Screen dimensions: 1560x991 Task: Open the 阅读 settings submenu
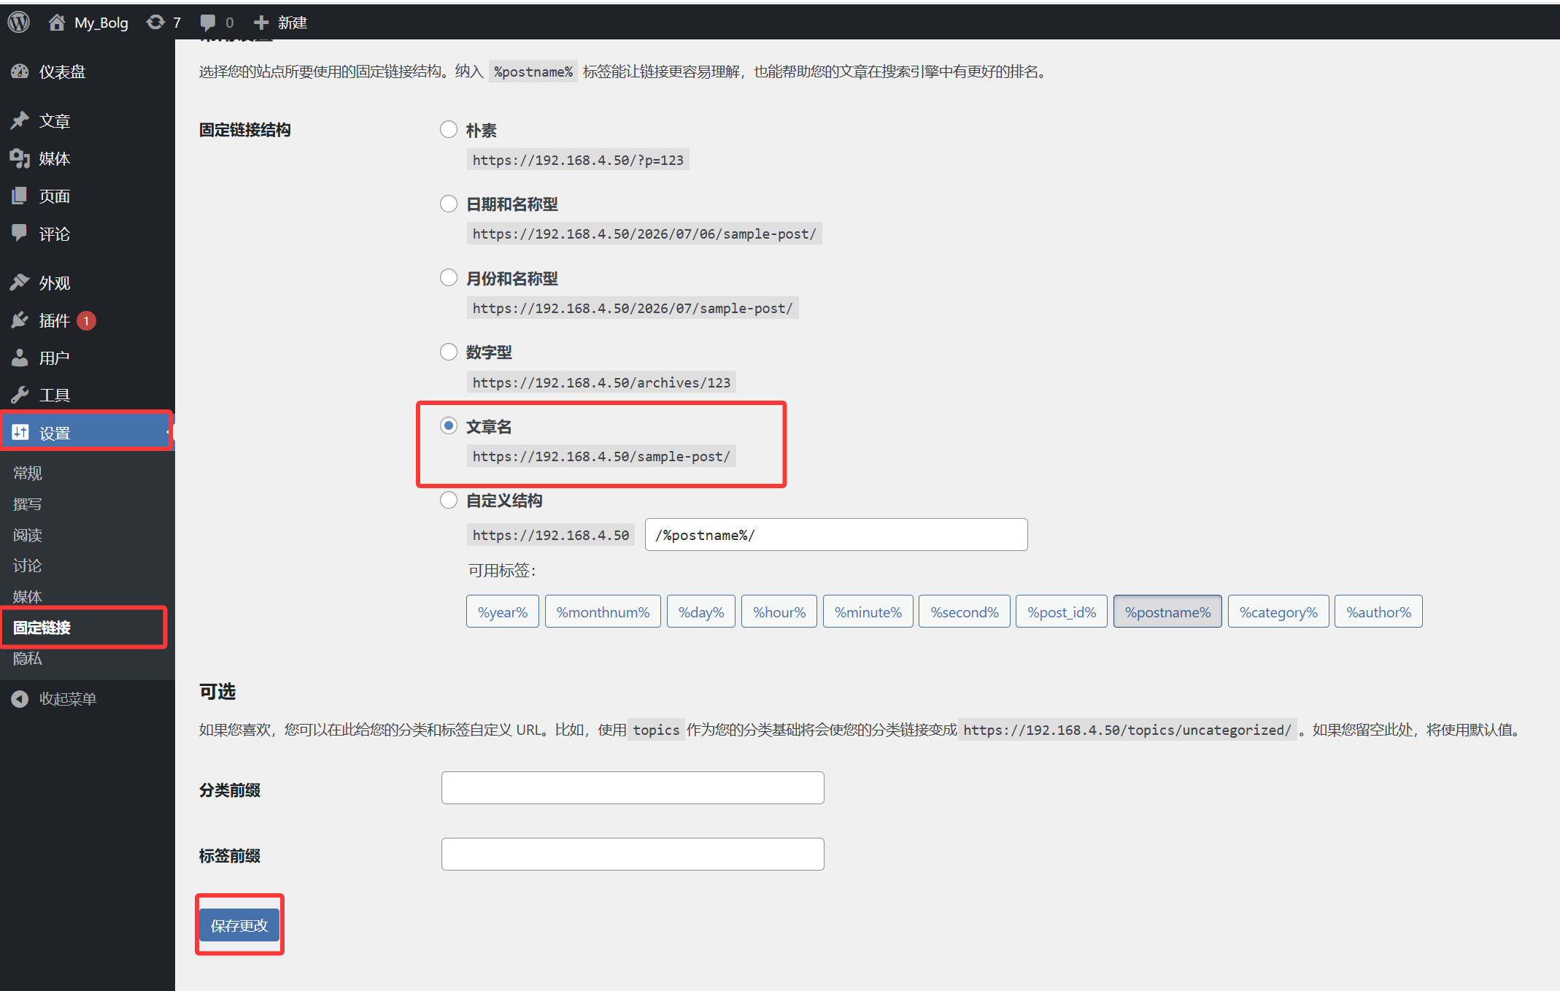28,535
